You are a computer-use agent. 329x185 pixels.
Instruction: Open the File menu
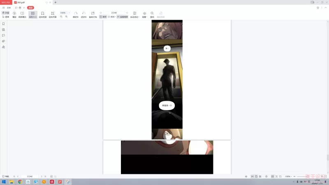pos(9,8)
